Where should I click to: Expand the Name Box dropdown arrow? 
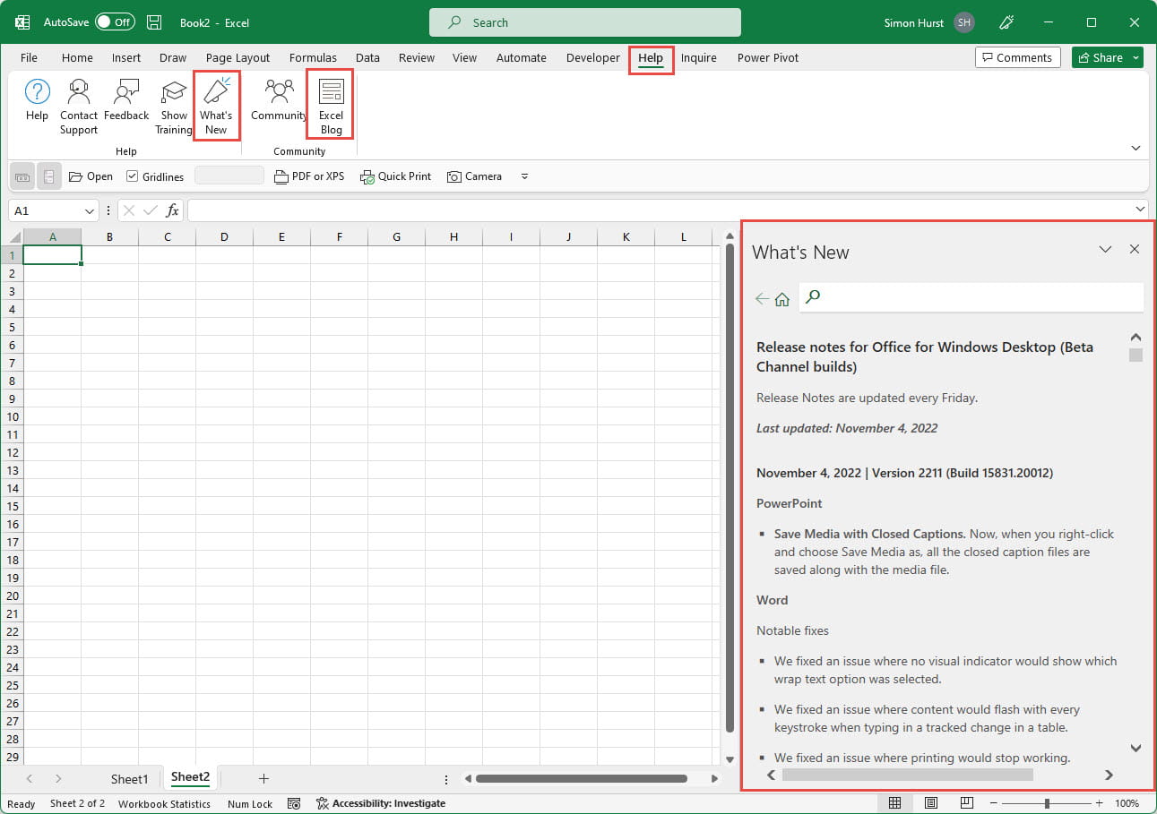tap(90, 211)
